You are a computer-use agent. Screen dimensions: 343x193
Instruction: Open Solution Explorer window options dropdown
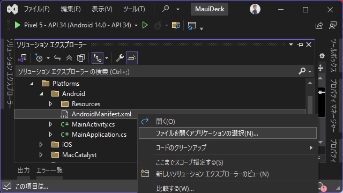[x=291, y=44]
